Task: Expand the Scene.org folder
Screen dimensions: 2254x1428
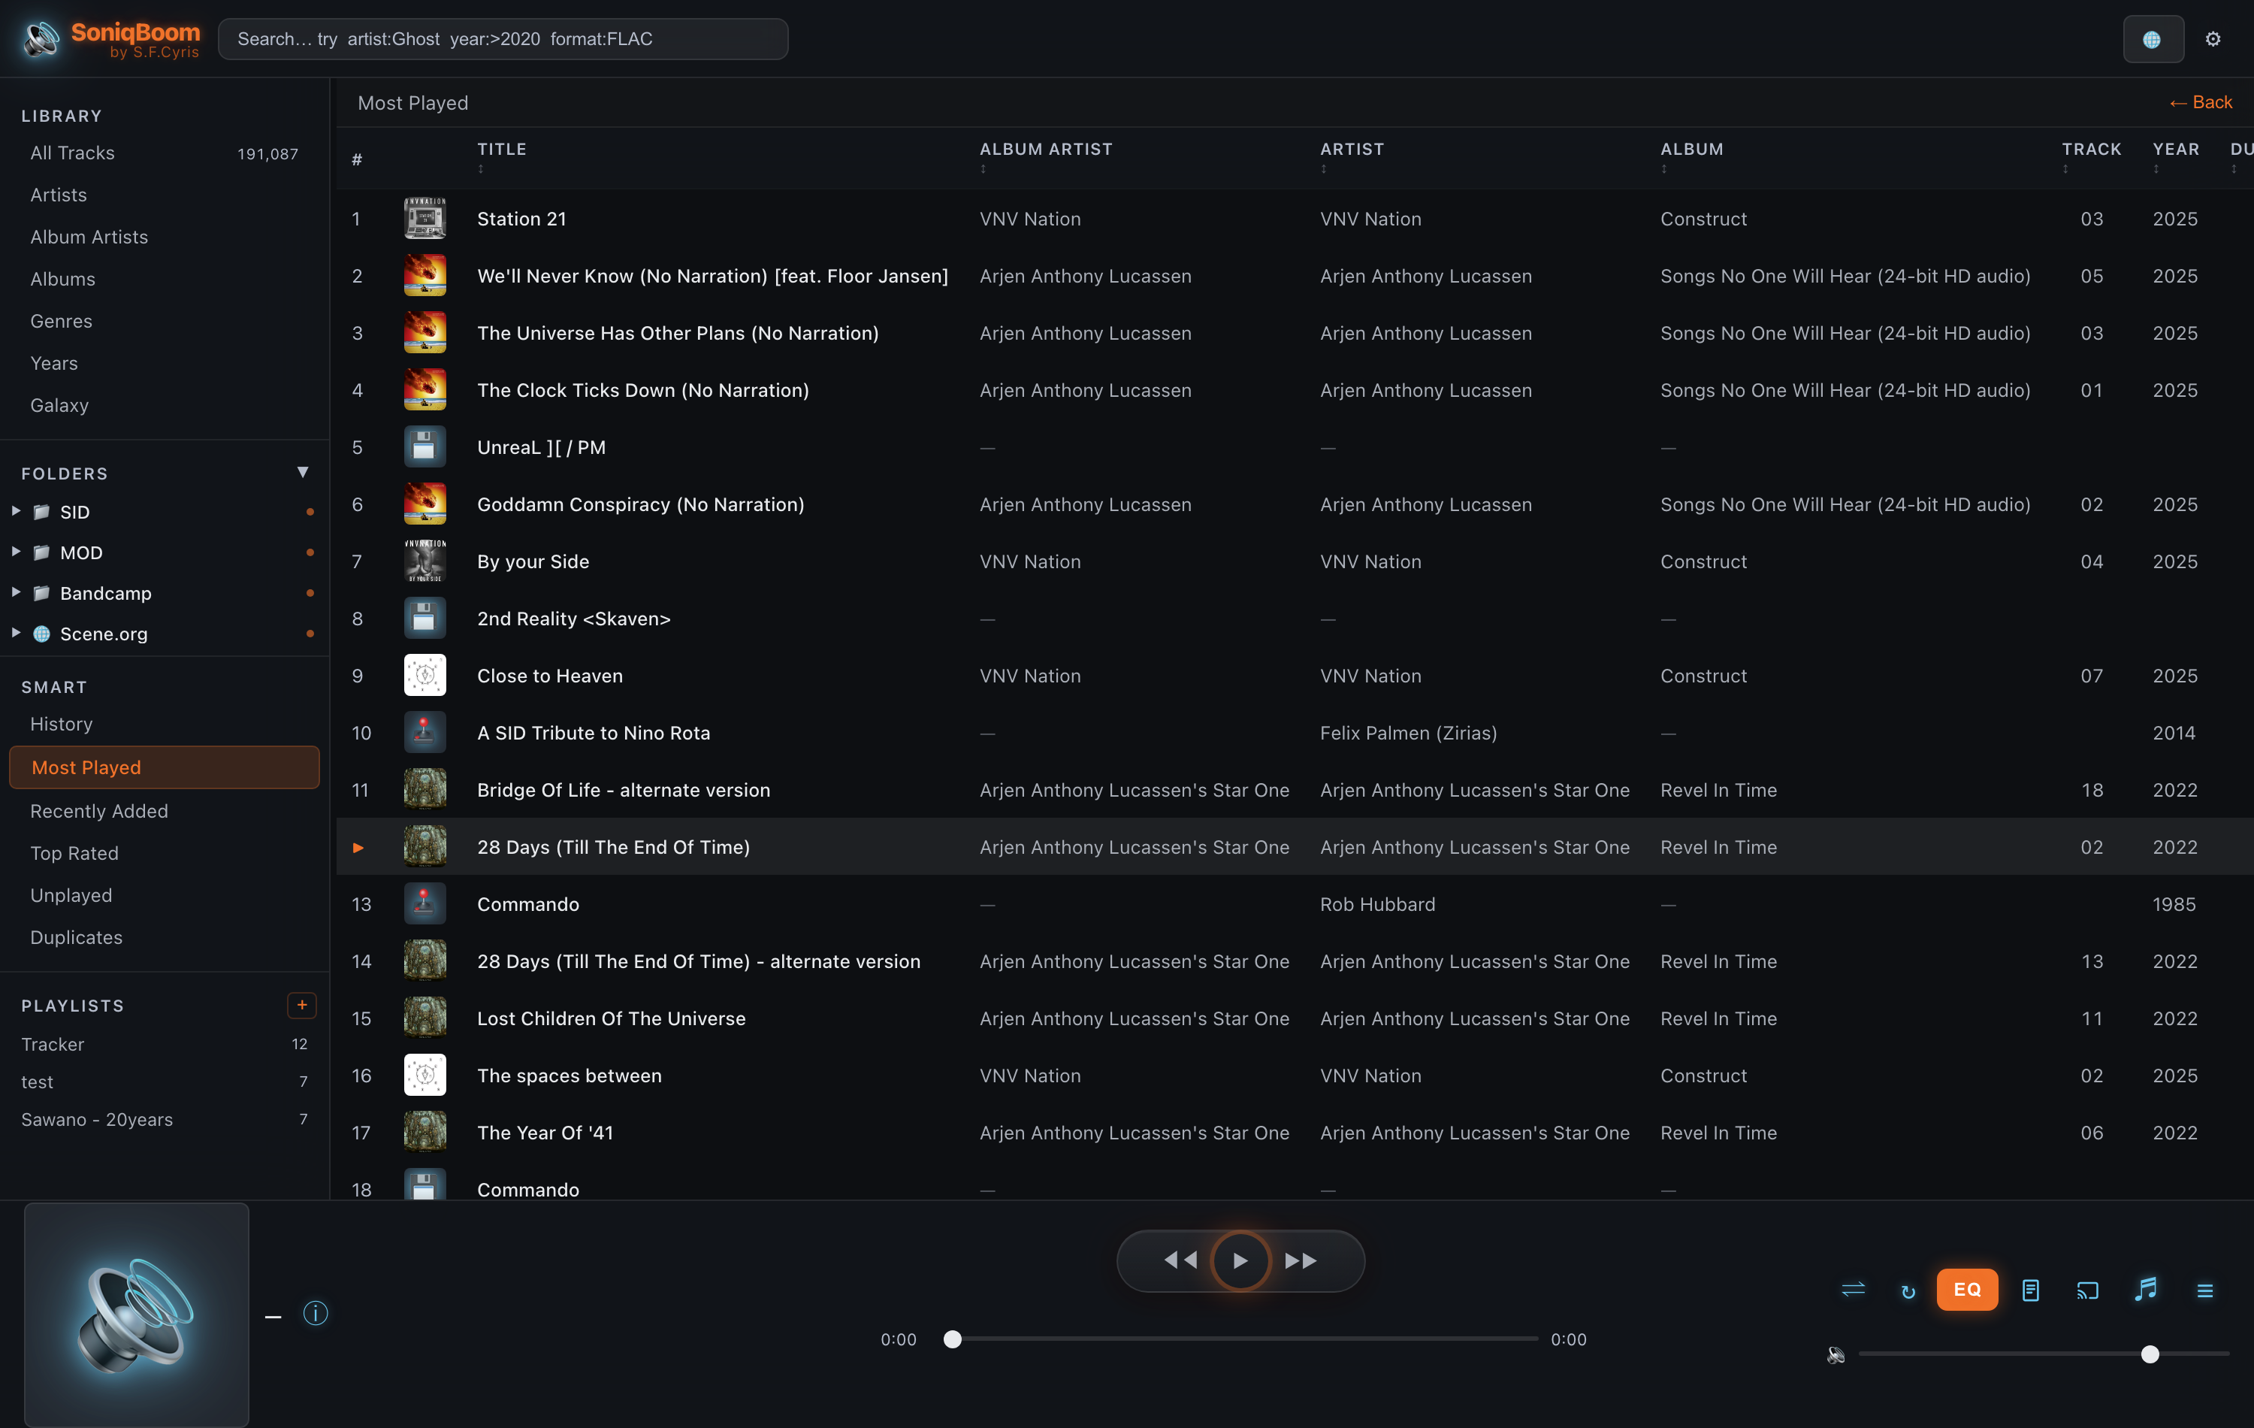Action: pyautogui.click(x=16, y=633)
